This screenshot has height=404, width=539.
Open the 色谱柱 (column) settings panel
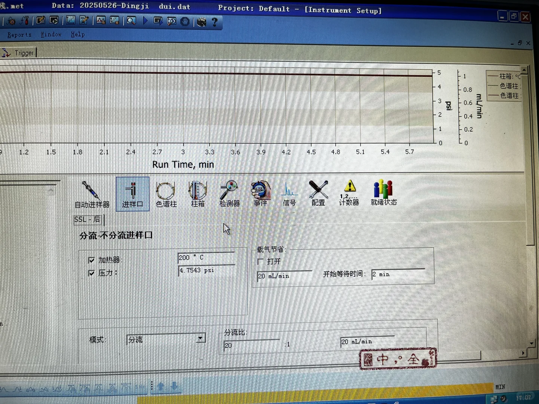pyautogui.click(x=166, y=193)
